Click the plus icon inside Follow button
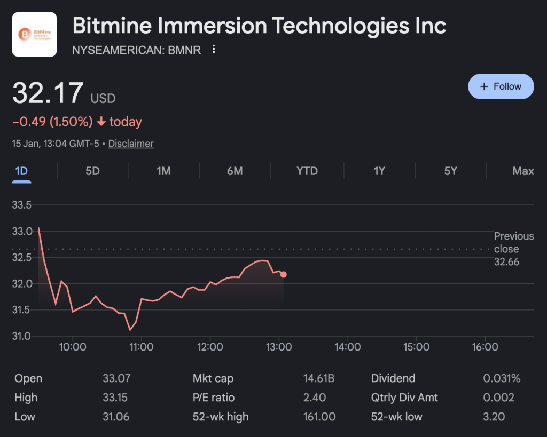 485,86
